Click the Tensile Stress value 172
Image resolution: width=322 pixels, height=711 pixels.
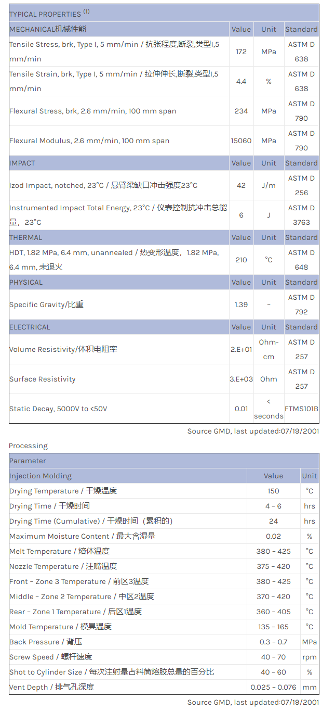(241, 52)
